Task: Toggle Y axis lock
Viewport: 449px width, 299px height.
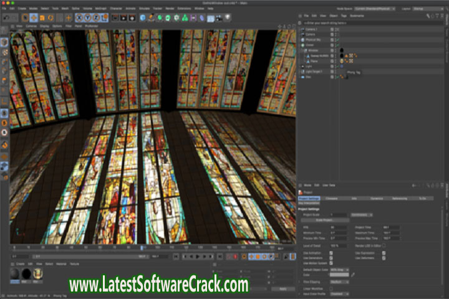Action: click(88, 17)
